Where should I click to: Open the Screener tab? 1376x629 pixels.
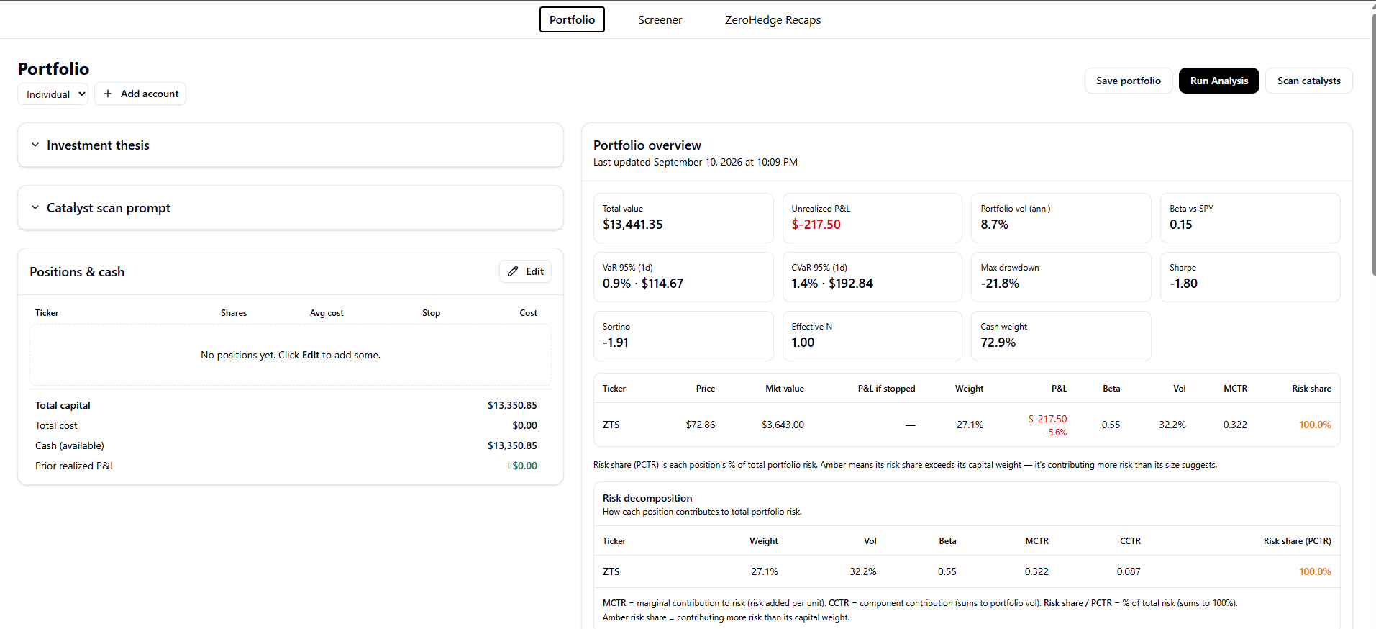coord(660,19)
